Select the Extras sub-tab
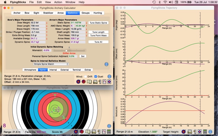Screen dimensions: 218x136 point(88,70)
